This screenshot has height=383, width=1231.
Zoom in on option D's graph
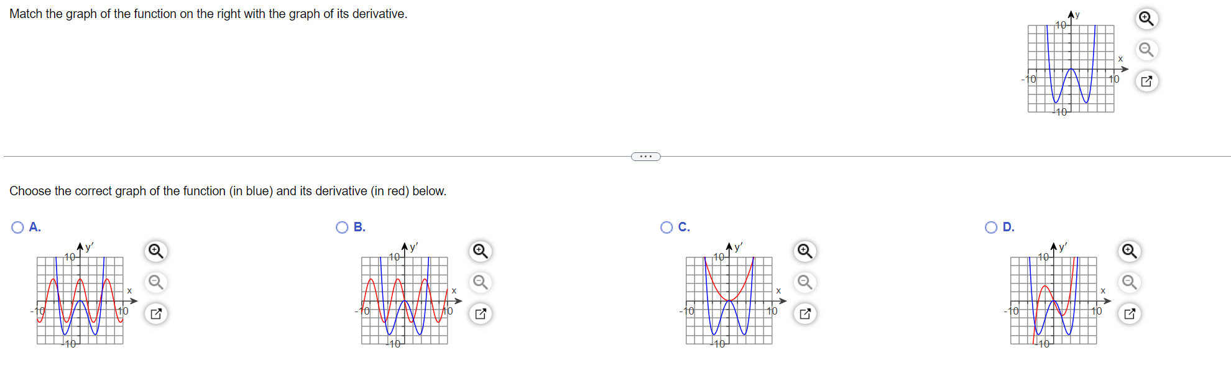point(1130,251)
